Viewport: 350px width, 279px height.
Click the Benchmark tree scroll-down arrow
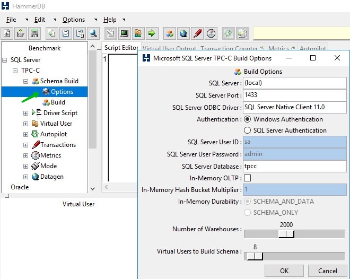(x=92, y=189)
